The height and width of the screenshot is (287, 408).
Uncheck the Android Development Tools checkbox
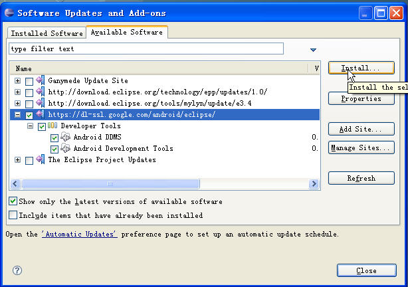tap(54, 149)
